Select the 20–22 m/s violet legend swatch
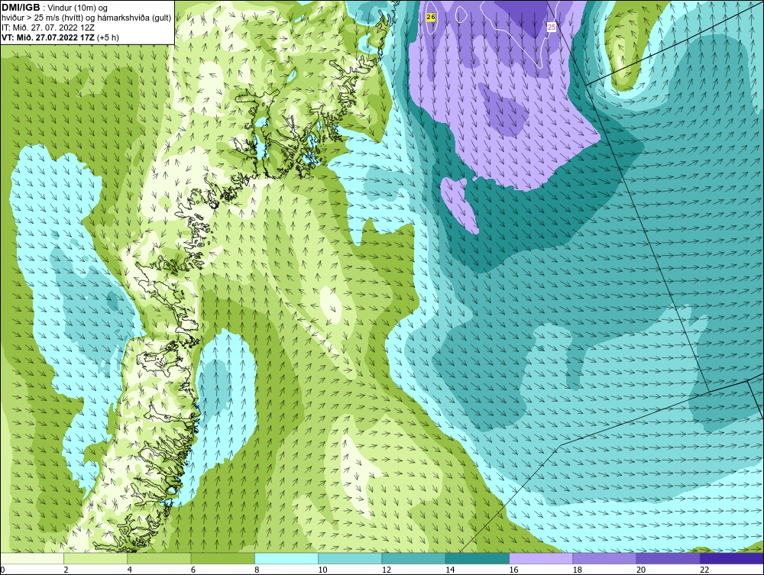Image resolution: width=764 pixels, height=575 pixels. [x=668, y=558]
